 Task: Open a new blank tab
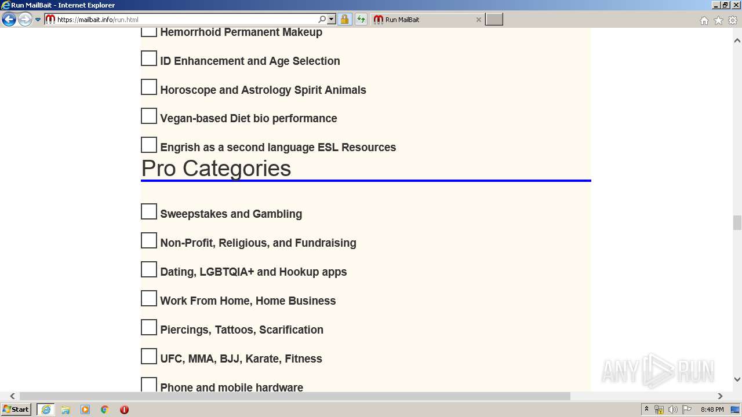click(x=494, y=19)
